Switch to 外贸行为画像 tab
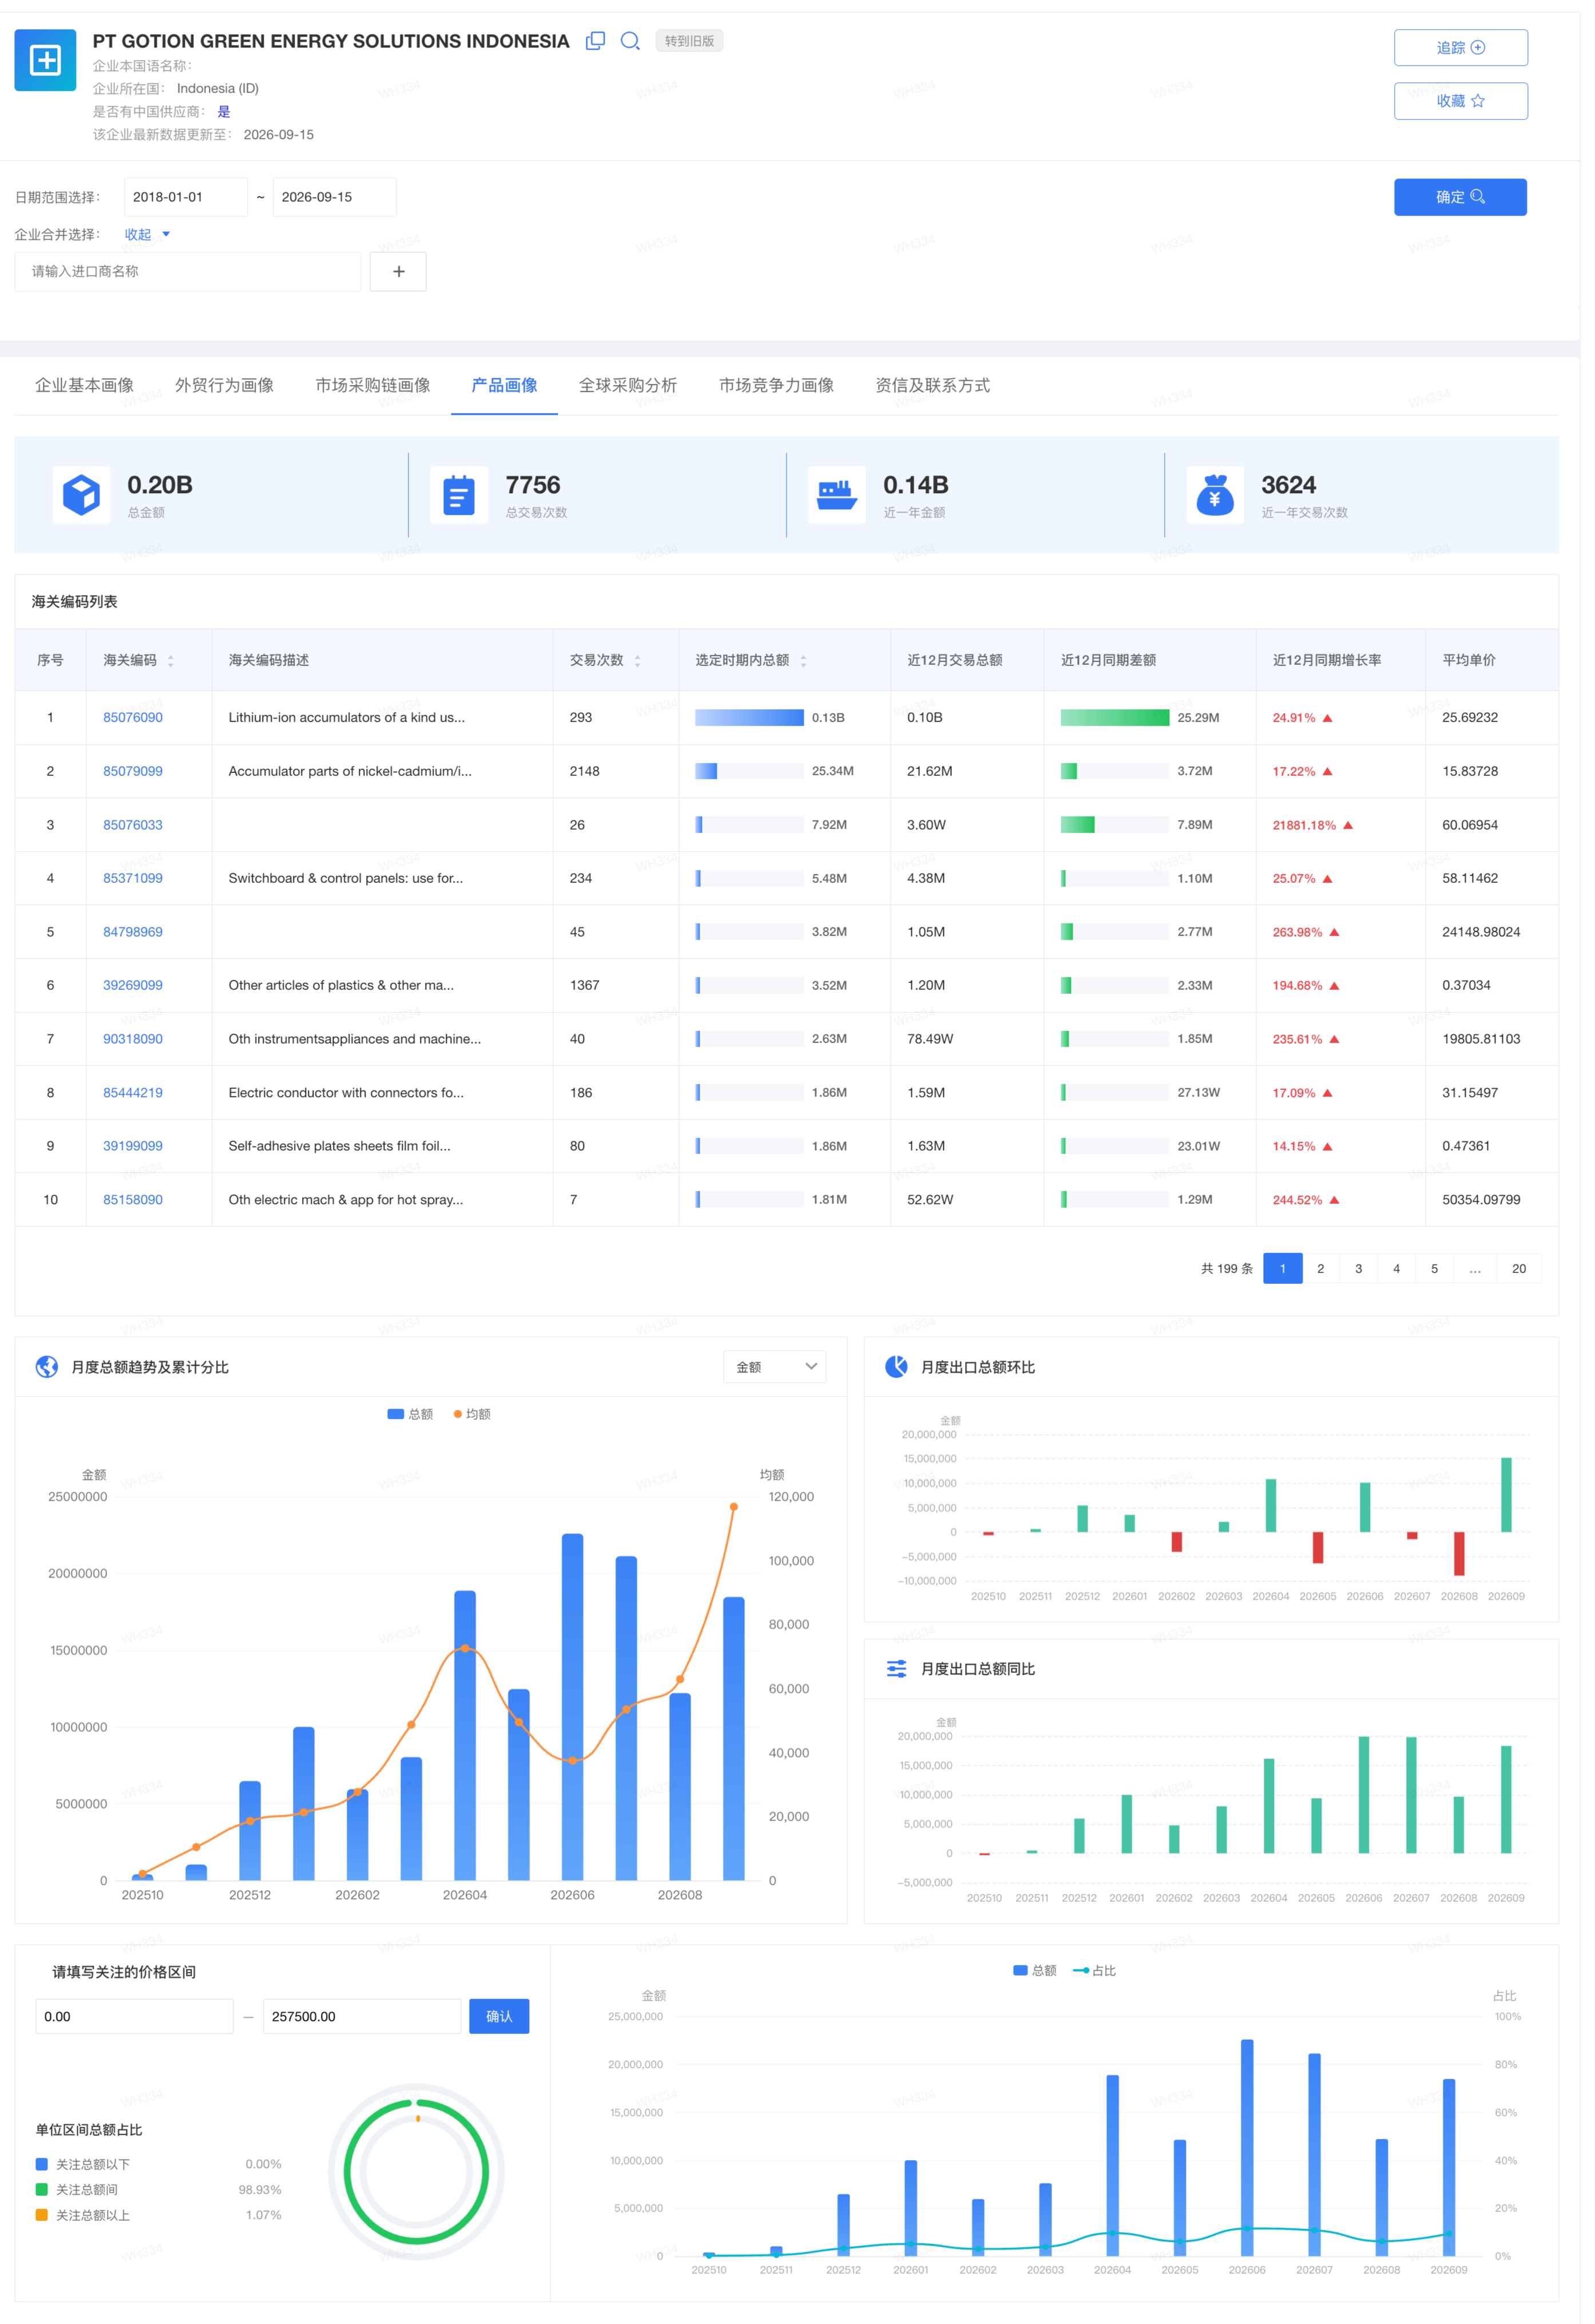 (x=224, y=386)
